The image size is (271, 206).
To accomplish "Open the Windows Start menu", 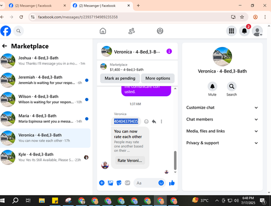I will [3, 201].
